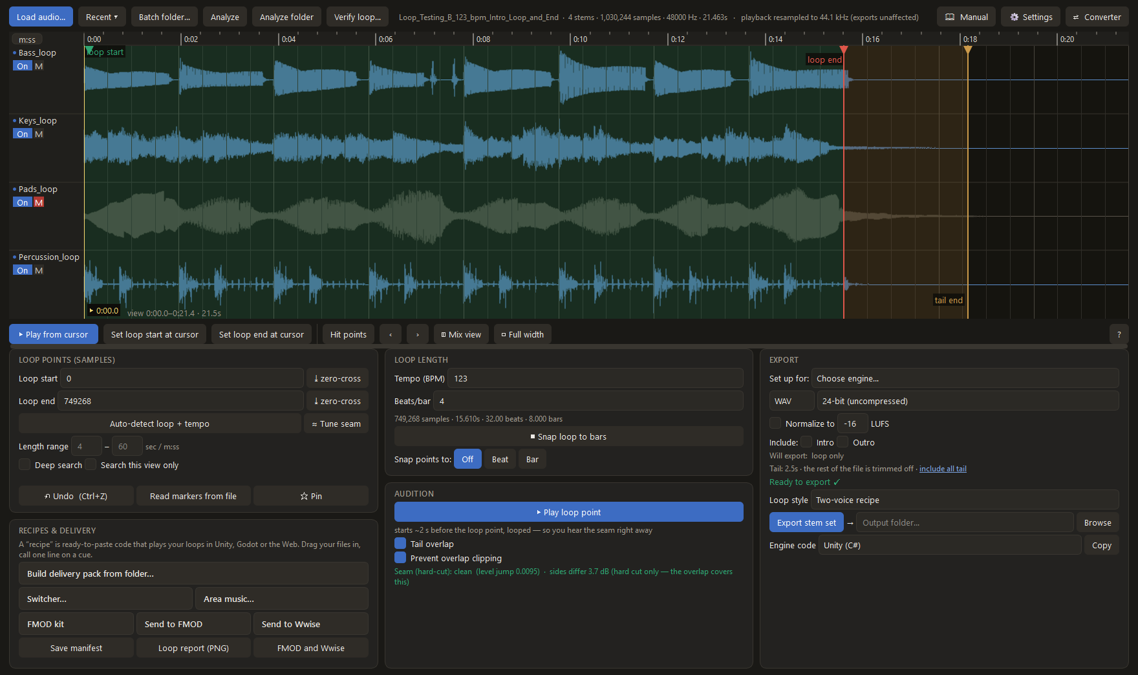Viewport: 1138px width, 675px height.
Task: Open the help question mark button
Action: pos(1119,334)
